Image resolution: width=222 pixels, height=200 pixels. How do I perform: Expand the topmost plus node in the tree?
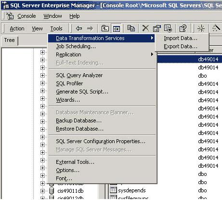pos(42,52)
